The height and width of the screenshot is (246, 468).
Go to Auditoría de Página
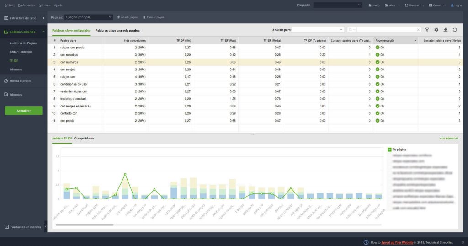pos(23,43)
